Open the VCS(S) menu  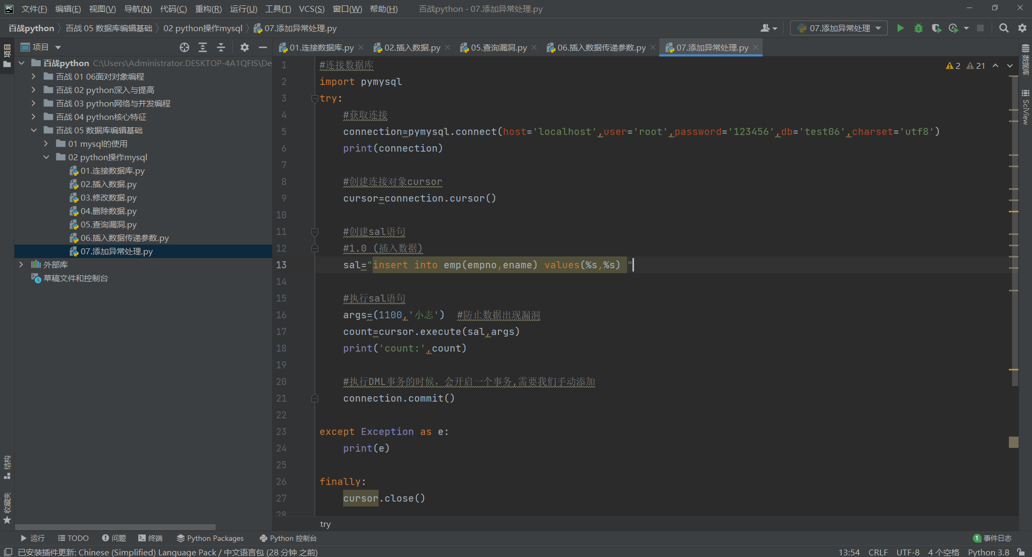coord(311,9)
